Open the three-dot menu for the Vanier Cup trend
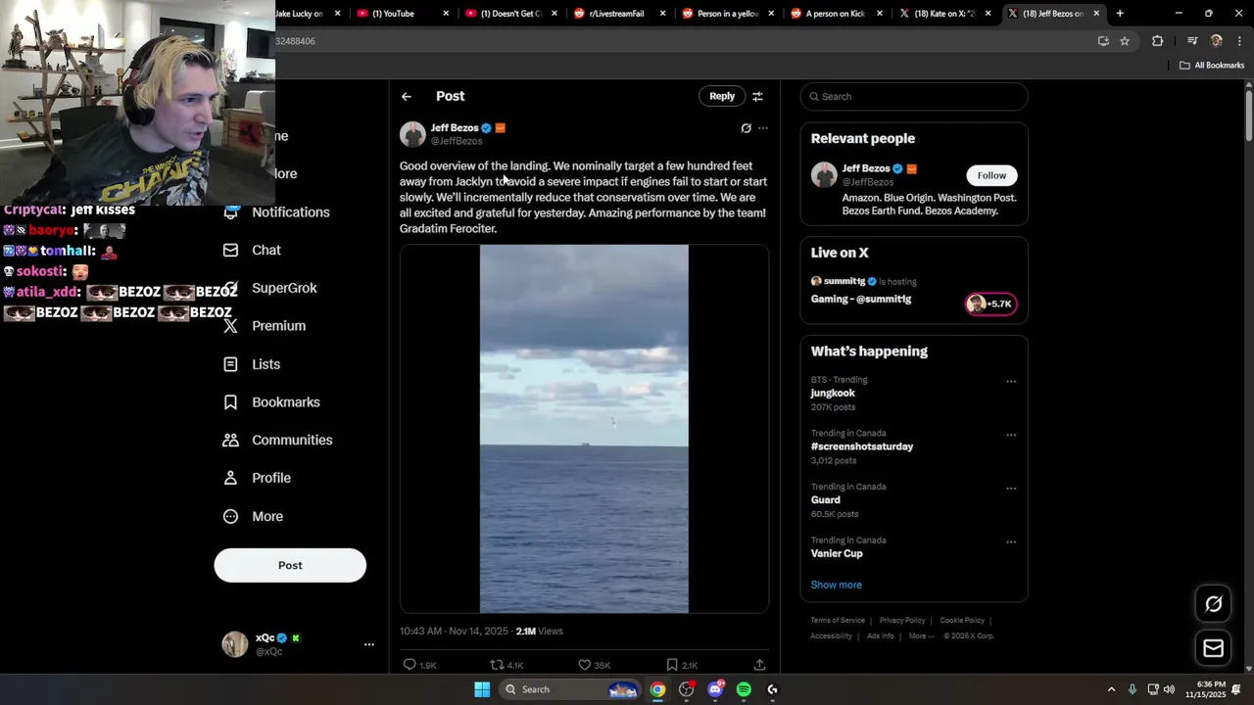 click(x=1011, y=541)
